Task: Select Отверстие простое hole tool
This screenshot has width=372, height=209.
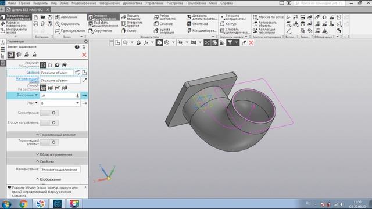Action: click(x=132, y=24)
